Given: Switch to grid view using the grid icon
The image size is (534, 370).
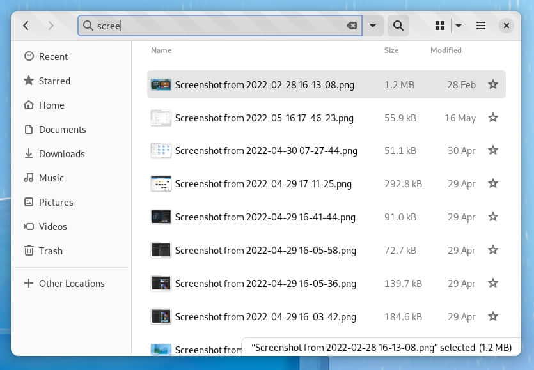Looking at the screenshot, I should tap(440, 26).
